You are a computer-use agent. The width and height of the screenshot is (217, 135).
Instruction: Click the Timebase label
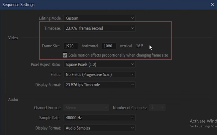52,28
